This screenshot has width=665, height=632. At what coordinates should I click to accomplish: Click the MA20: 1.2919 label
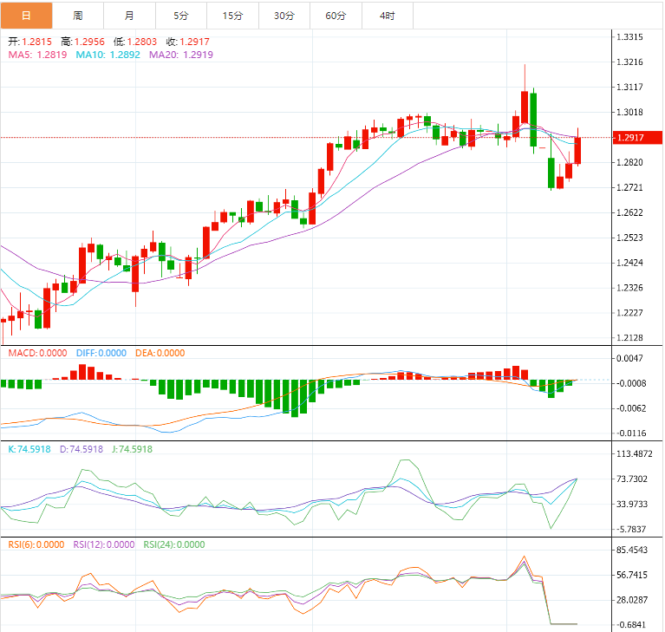pos(181,55)
